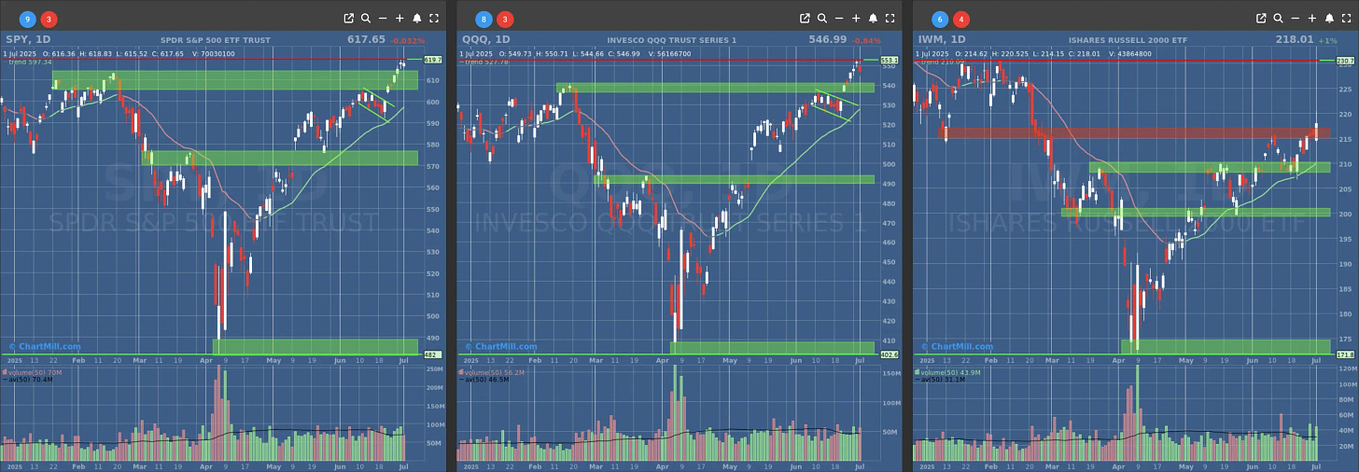Click QQQ support price tag 402.6
Screen dimensions: 1359x472
click(889, 354)
